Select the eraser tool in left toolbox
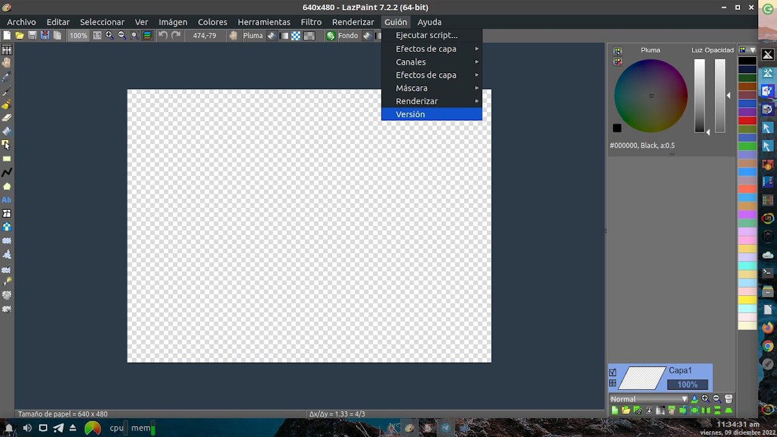The image size is (777, 437). [6, 118]
